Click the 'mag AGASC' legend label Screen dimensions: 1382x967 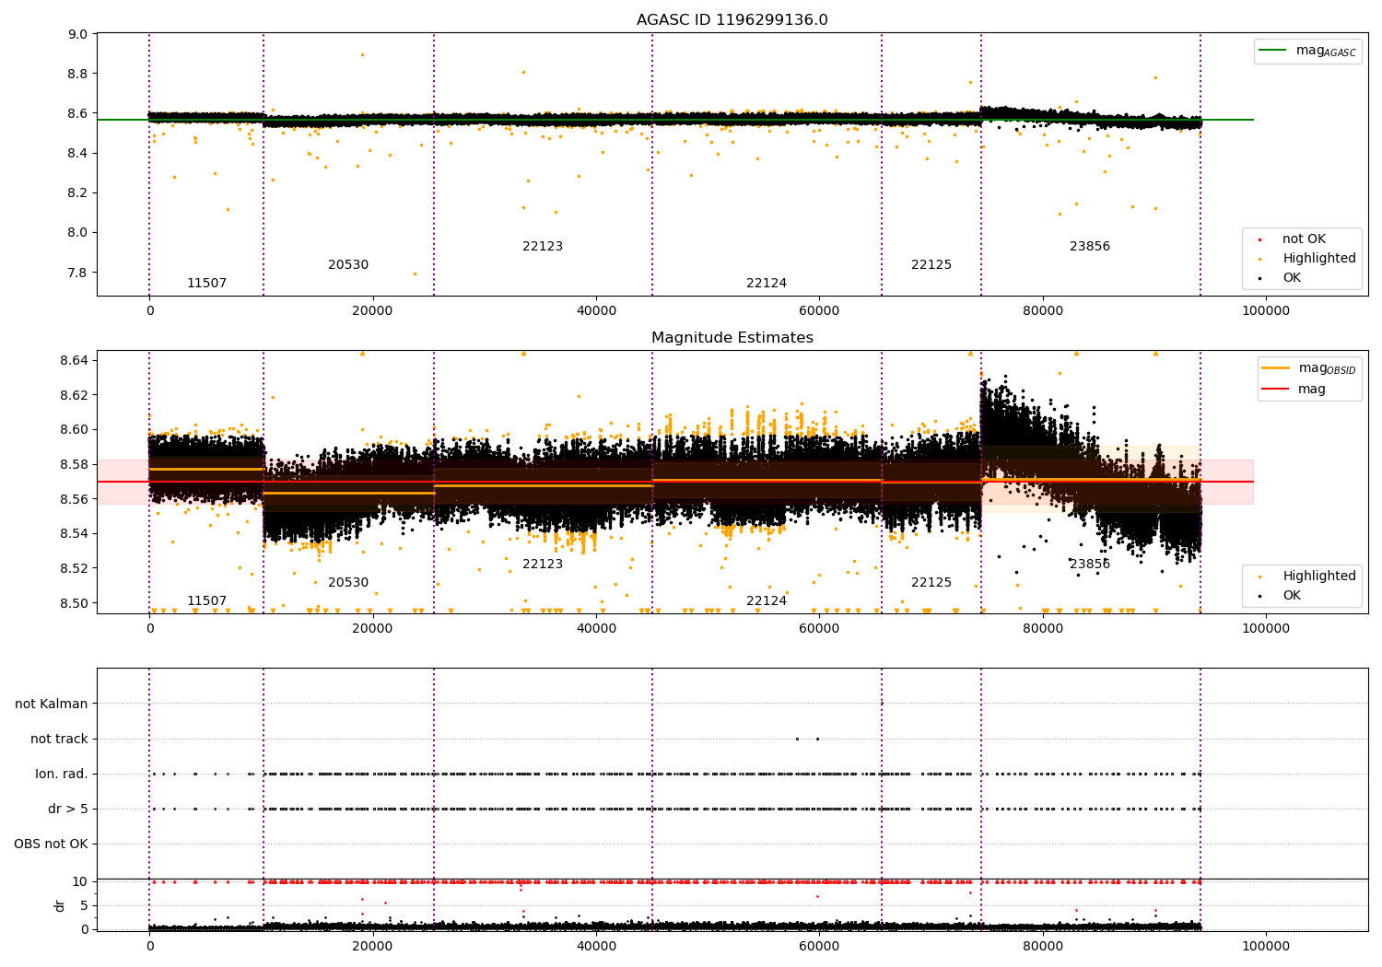(1326, 51)
